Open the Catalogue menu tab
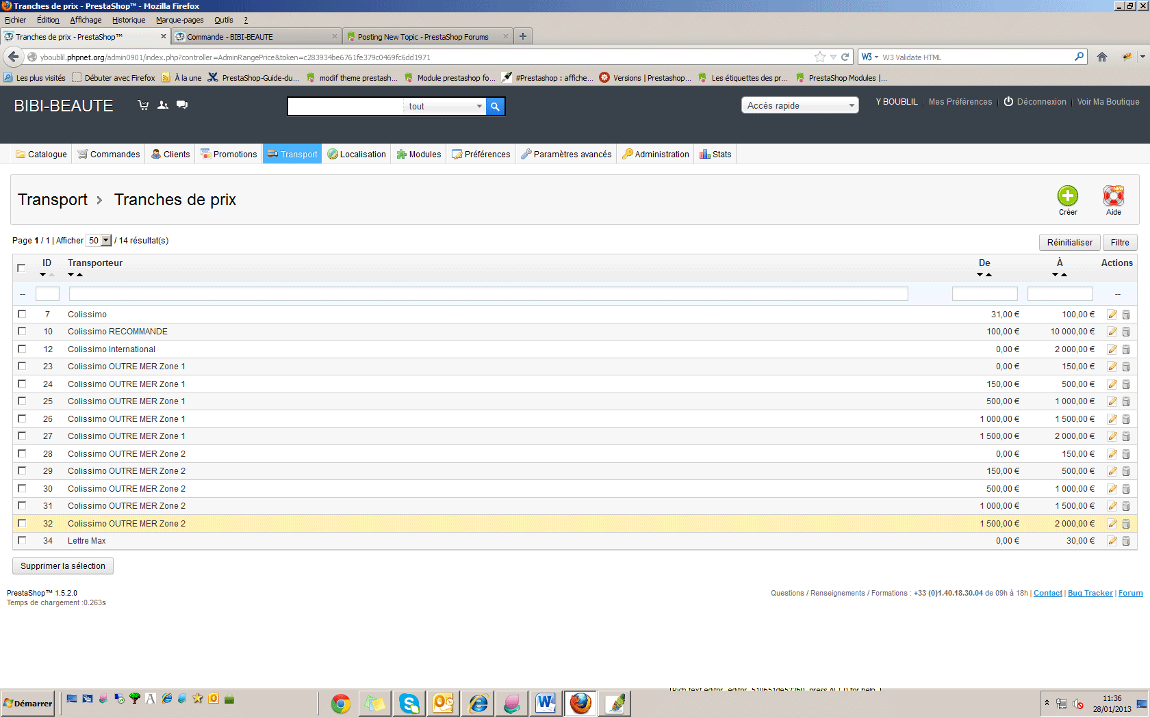 coord(41,155)
